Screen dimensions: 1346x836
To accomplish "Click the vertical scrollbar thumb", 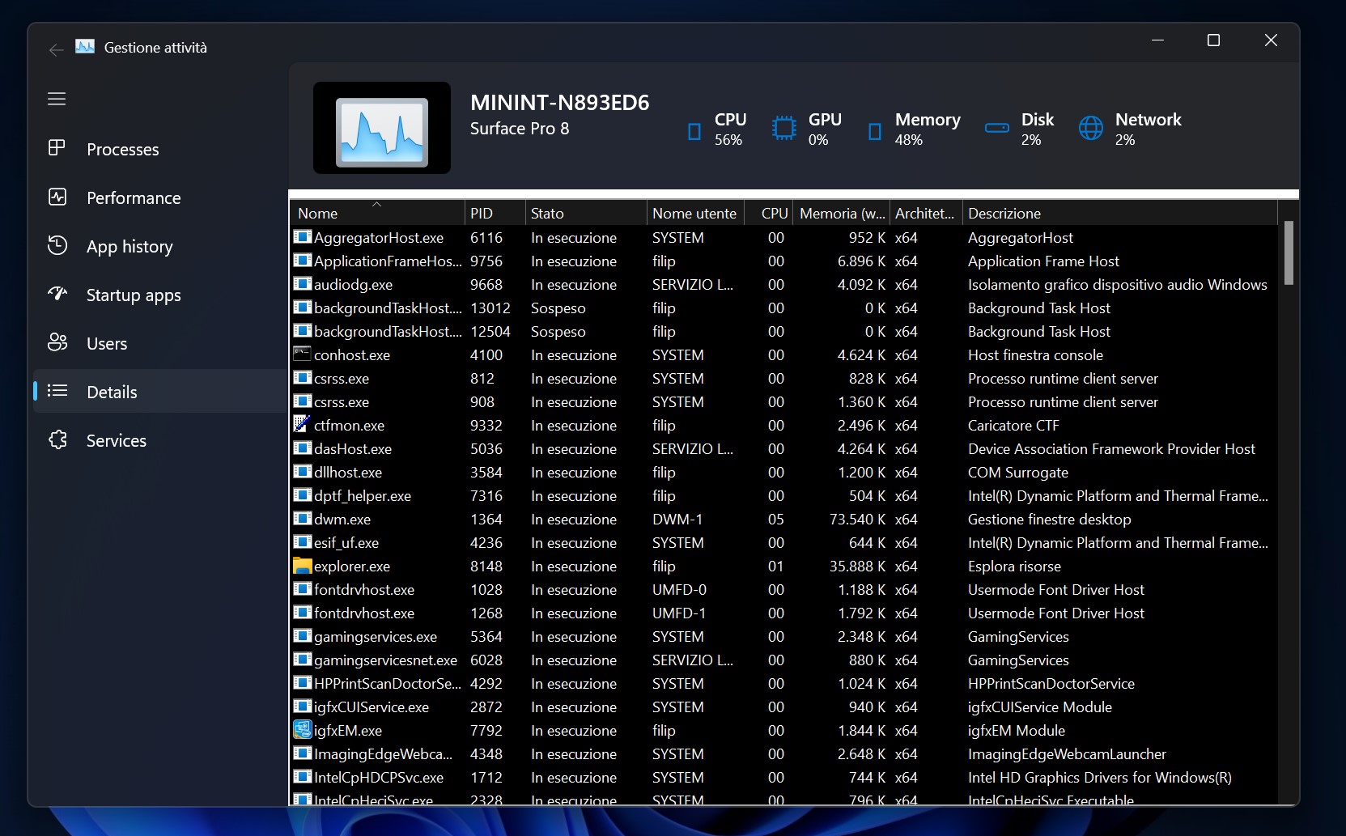I will coord(1289,252).
